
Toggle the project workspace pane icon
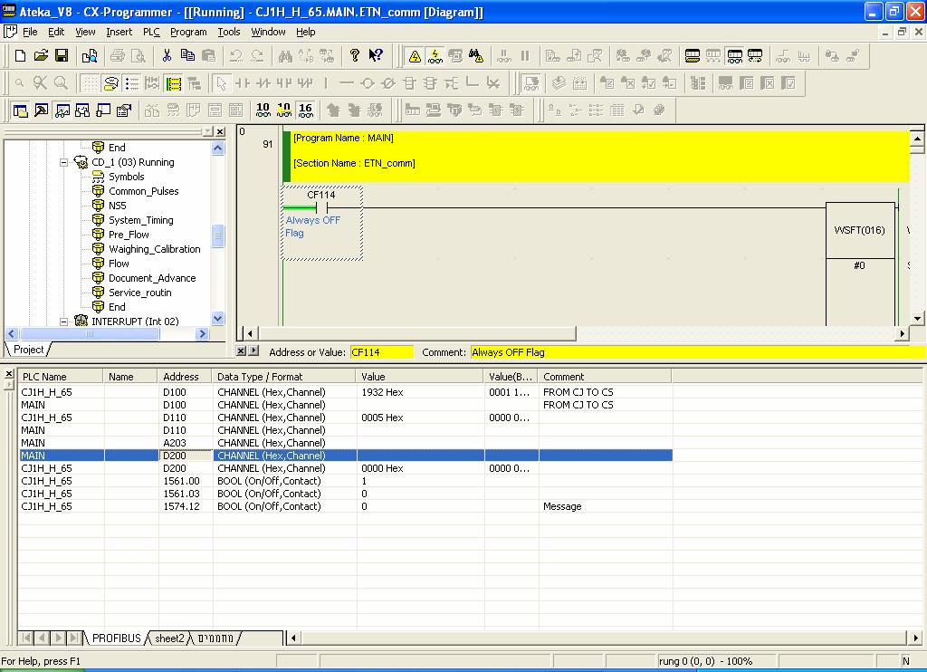tap(21, 110)
